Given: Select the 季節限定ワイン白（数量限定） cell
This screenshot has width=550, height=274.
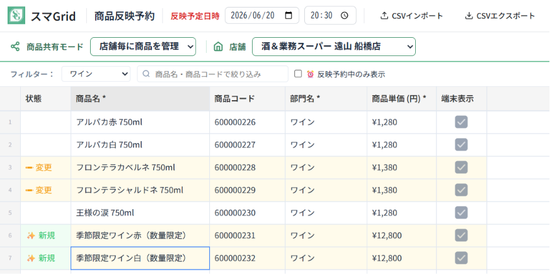Looking at the screenshot, I should coord(140,258).
